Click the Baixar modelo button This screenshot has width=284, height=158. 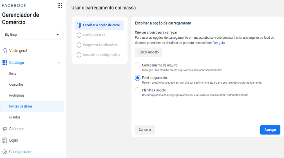149,52
